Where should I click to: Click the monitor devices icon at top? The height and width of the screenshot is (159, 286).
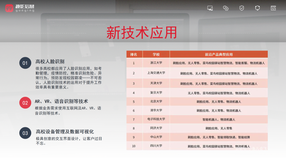pyautogui.click(x=210, y=8)
